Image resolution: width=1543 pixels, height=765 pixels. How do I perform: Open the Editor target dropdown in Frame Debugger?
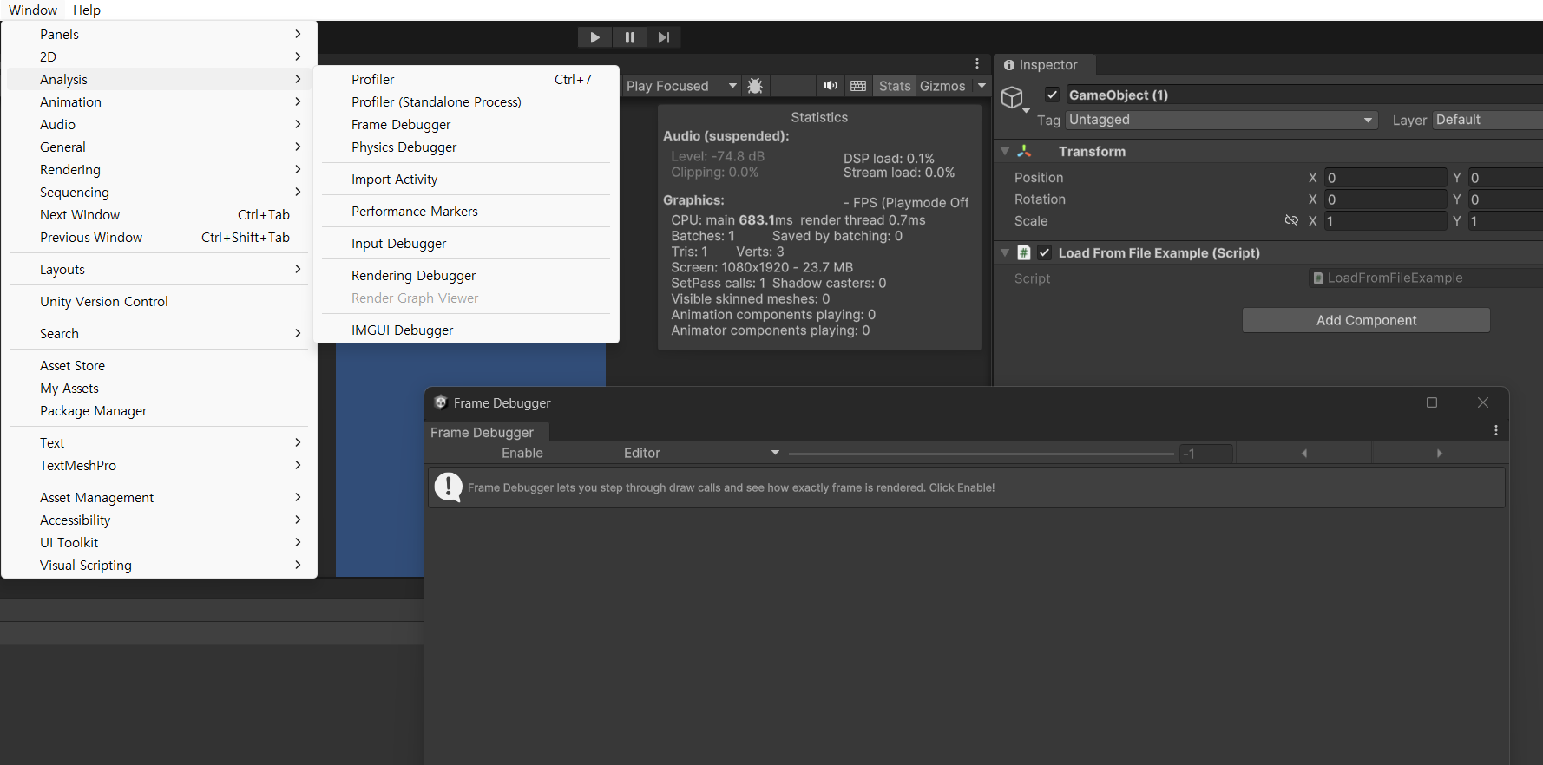702,453
